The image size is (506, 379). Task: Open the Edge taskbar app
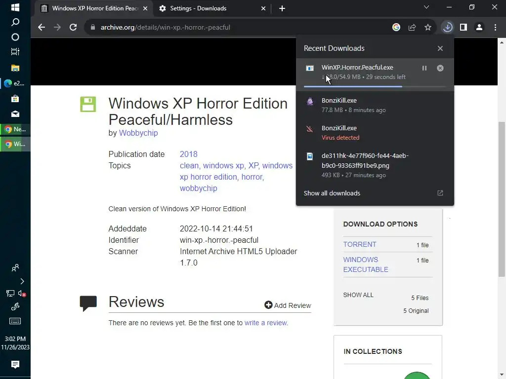tap(15, 83)
